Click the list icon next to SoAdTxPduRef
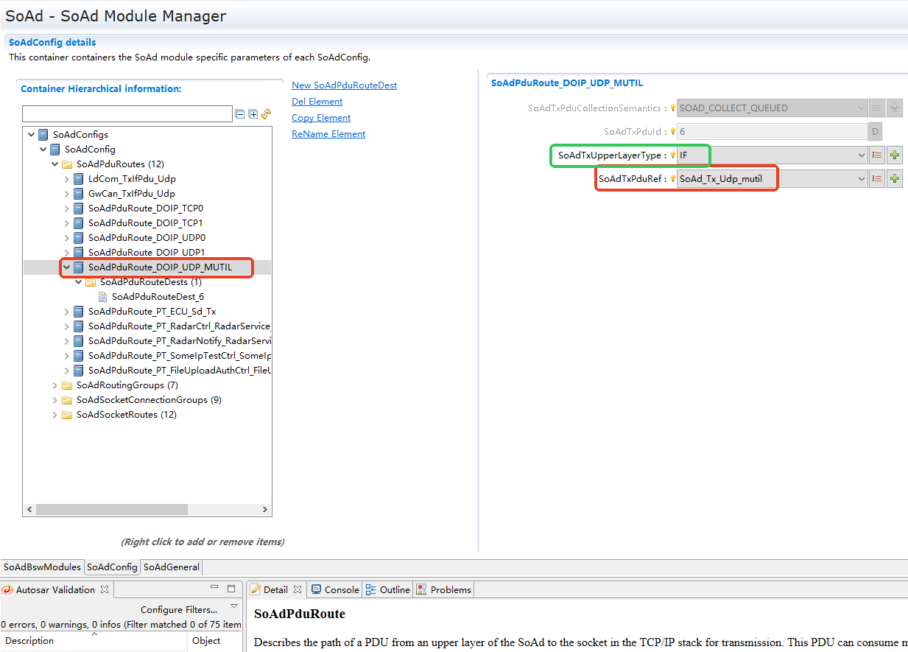The width and height of the screenshot is (908, 652). [876, 178]
